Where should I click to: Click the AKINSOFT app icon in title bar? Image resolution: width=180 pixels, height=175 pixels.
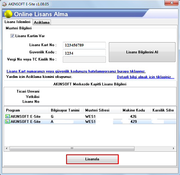coord(4,4)
